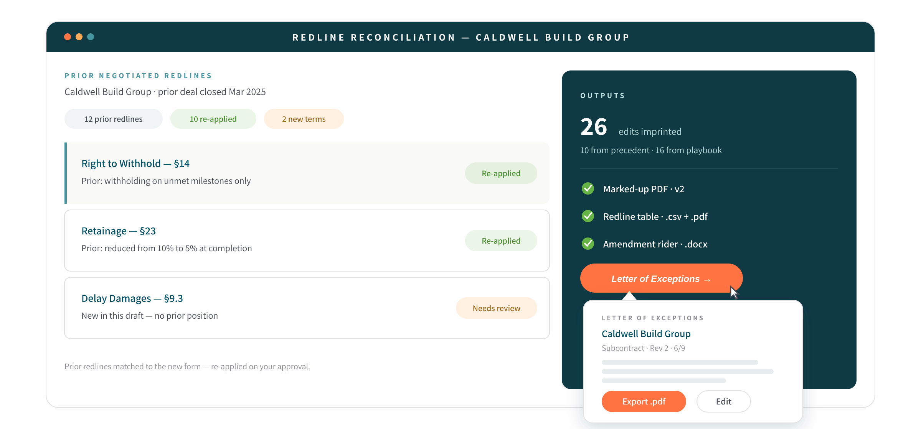Click the Edit button in the letter popup
The image size is (921, 429).
(723, 401)
